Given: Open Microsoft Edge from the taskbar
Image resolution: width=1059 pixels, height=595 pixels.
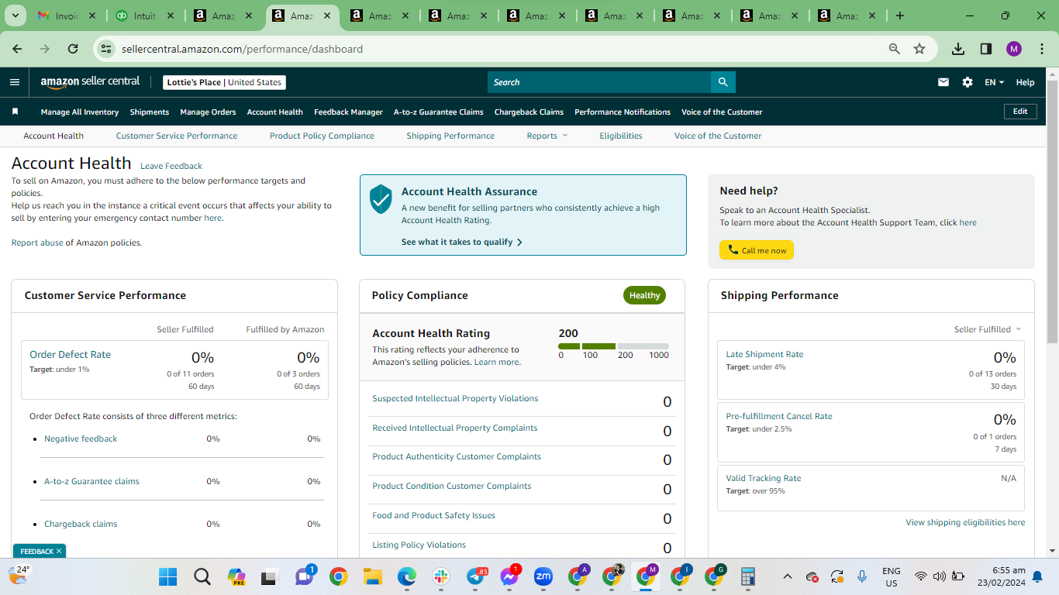Looking at the screenshot, I should tap(407, 576).
